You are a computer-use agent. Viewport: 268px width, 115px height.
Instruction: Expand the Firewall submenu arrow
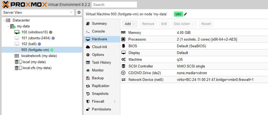click(x=115, y=102)
